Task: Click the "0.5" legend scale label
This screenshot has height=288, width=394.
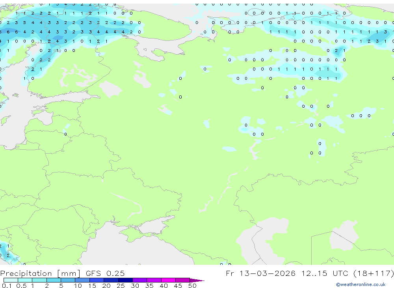Action: pos(21,286)
